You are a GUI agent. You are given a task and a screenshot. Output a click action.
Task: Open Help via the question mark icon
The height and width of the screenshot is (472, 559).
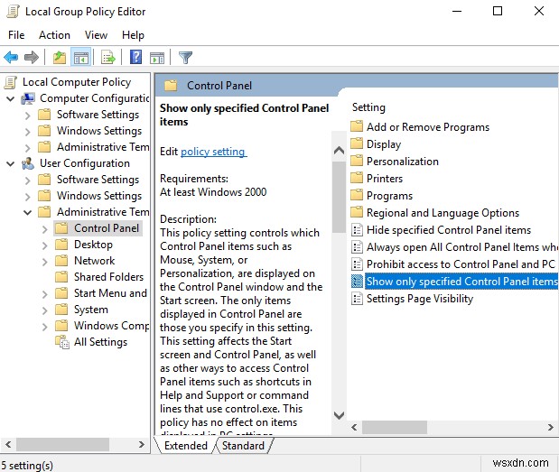[x=135, y=57]
